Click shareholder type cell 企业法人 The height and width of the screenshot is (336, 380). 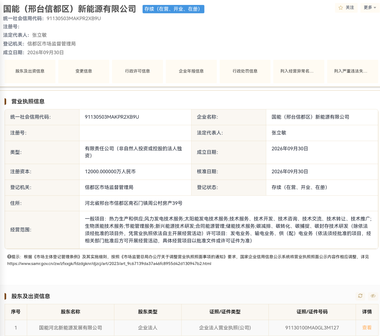(147, 328)
